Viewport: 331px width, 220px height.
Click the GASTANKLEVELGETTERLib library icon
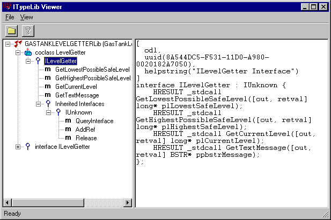18,44
